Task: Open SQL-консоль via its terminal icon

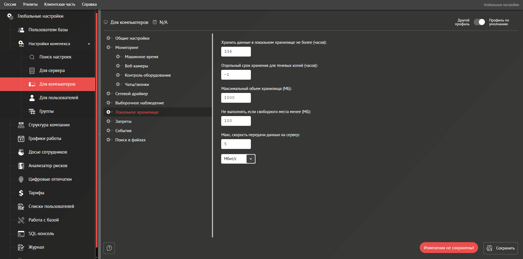Action: pos(21,234)
